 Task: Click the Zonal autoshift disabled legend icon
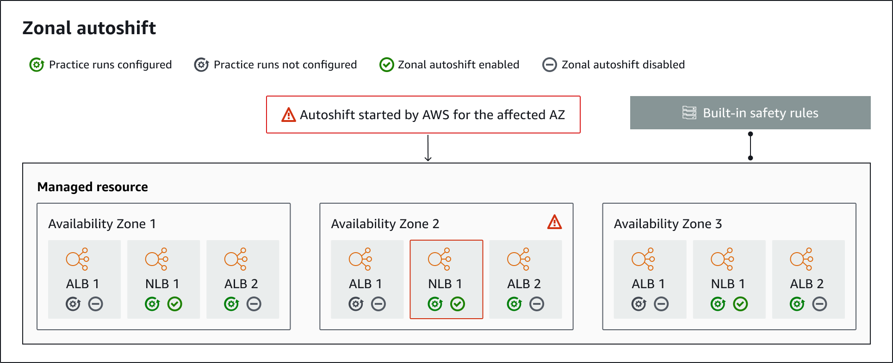click(x=549, y=65)
